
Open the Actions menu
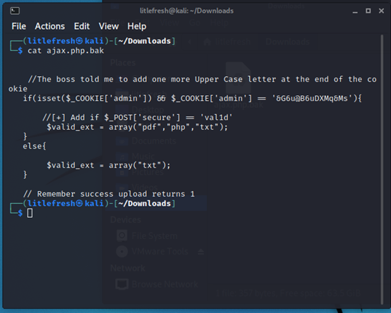click(49, 26)
